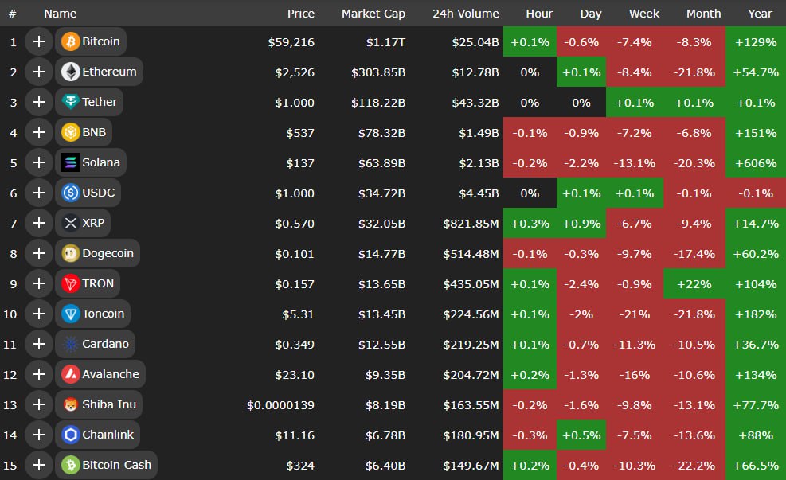Open the Bitcoin Cash coin page
786x480 pixels.
pos(116,465)
